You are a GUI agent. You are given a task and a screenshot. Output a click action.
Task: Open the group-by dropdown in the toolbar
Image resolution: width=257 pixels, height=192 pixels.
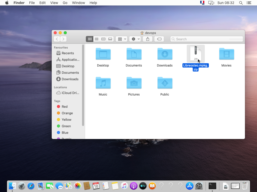[x=121, y=39]
